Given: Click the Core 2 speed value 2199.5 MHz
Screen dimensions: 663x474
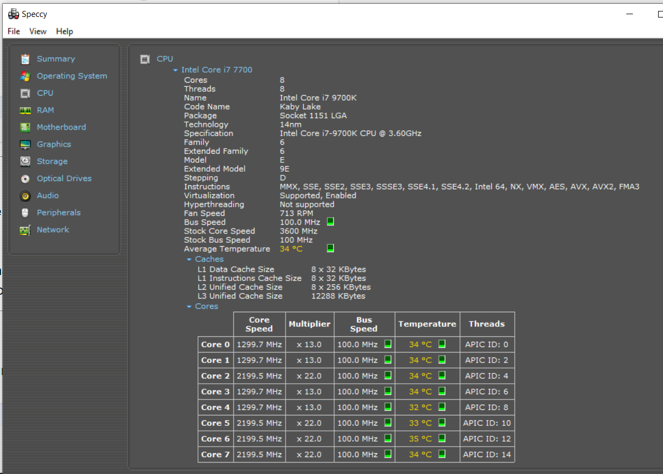Looking at the screenshot, I should [x=259, y=376].
